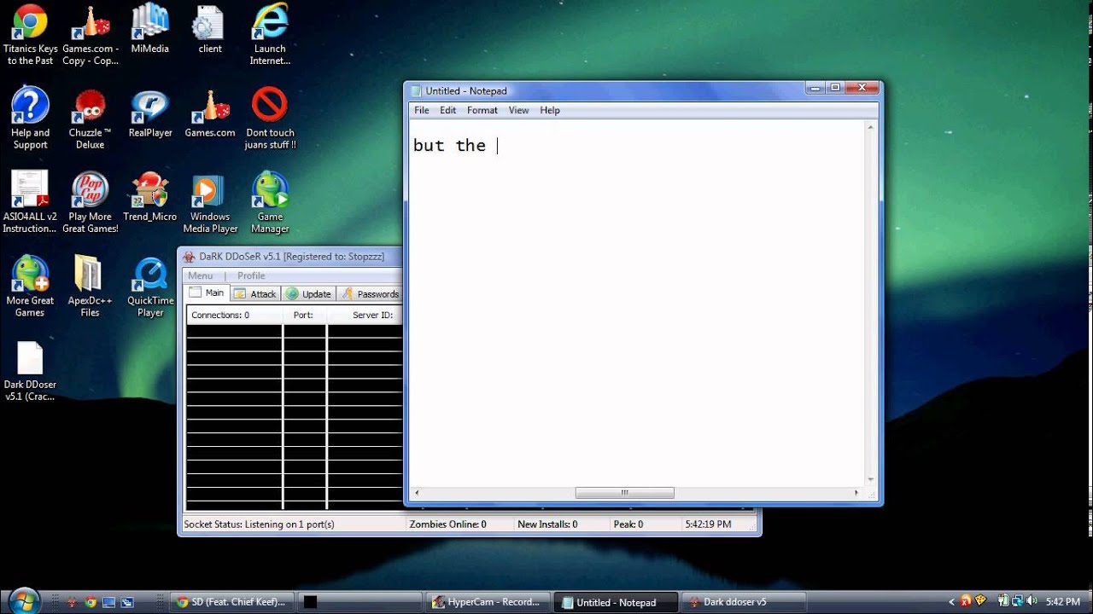Click Connections column header in DDoSeR
This screenshot has width=1093, height=614.
pos(234,315)
